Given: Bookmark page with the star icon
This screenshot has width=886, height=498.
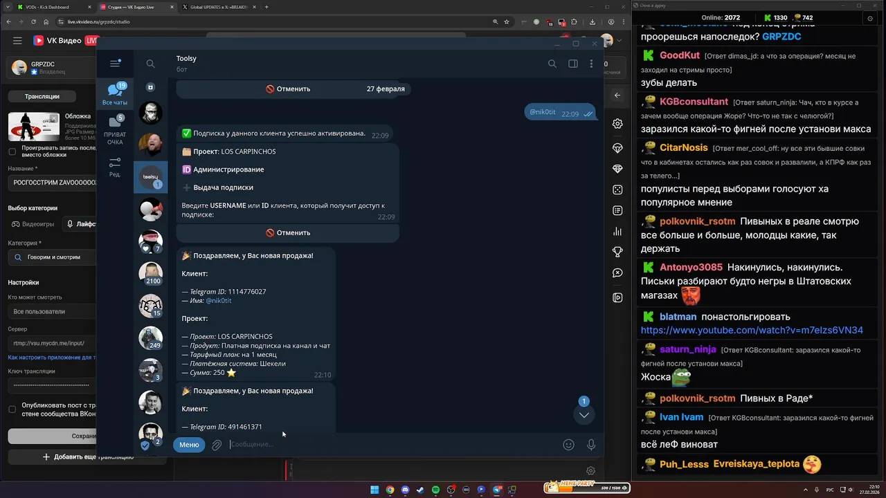Looking at the screenshot, I should (x=507, y=21).
